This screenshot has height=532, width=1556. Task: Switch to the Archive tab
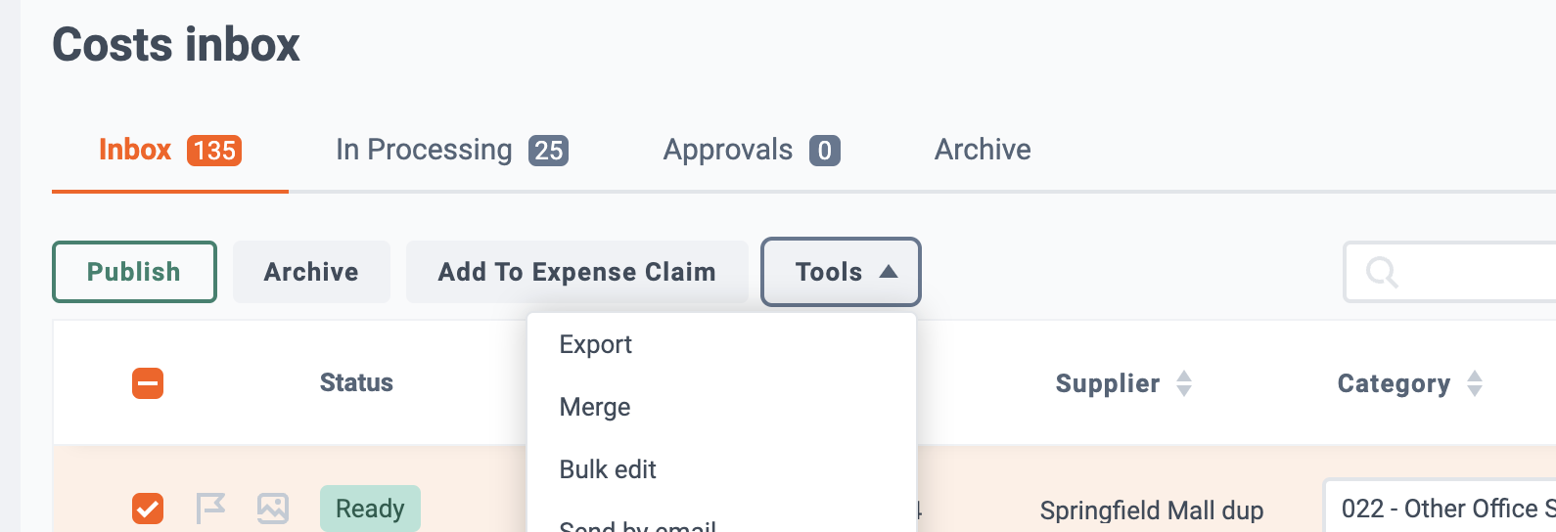click(x=983, y=150)
